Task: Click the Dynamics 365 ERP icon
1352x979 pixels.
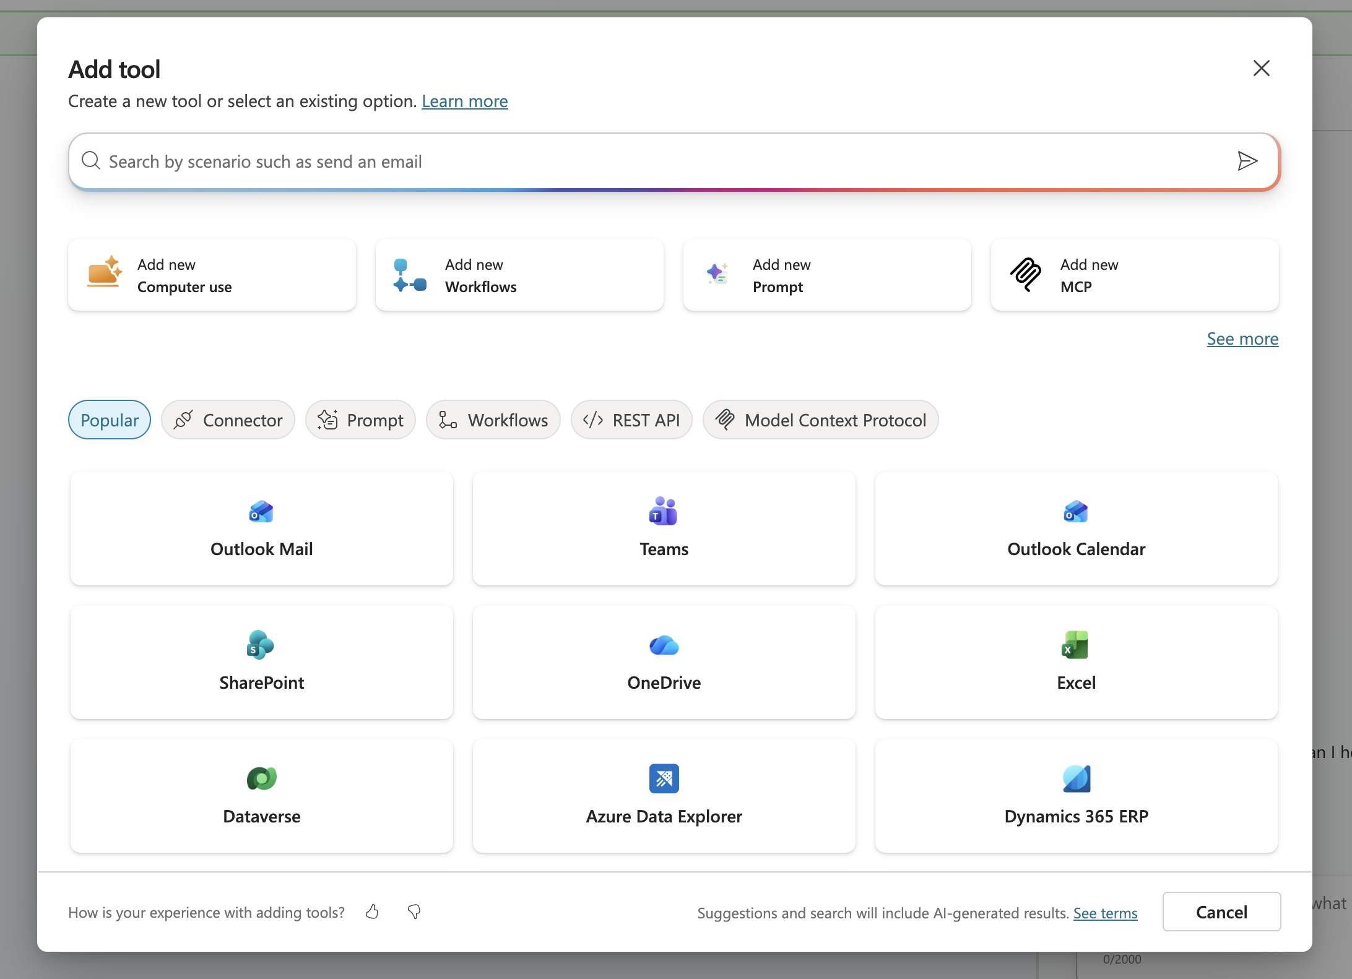Action: point(1077,778)
